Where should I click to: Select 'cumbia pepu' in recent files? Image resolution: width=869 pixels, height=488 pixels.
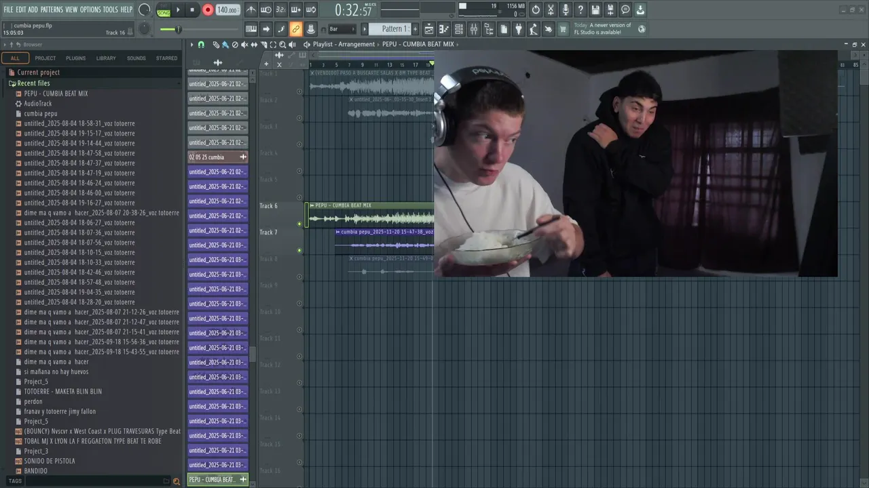[41, 113]
